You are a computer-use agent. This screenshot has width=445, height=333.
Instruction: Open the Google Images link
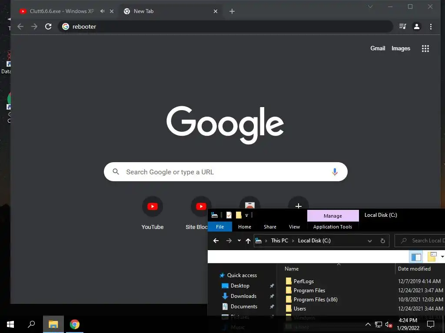point(401,49)
